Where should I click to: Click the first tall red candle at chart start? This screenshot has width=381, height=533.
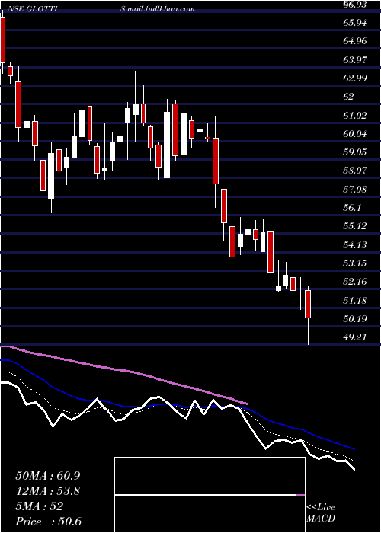click(x=3, y=40)
